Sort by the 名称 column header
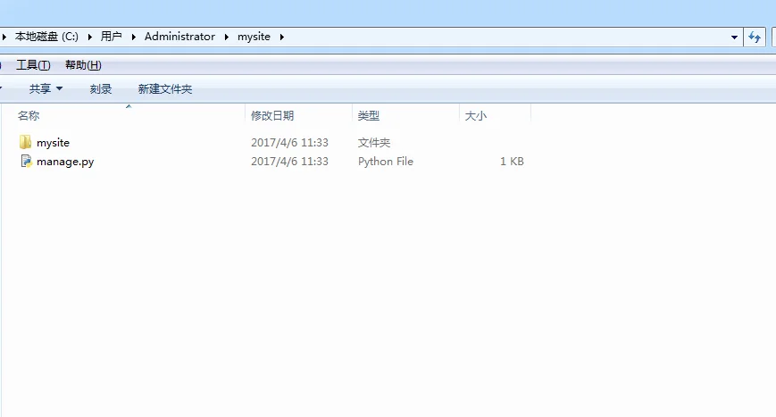This screenshot has width=776, height=417. pyautogui.click(x=29, y=116)
